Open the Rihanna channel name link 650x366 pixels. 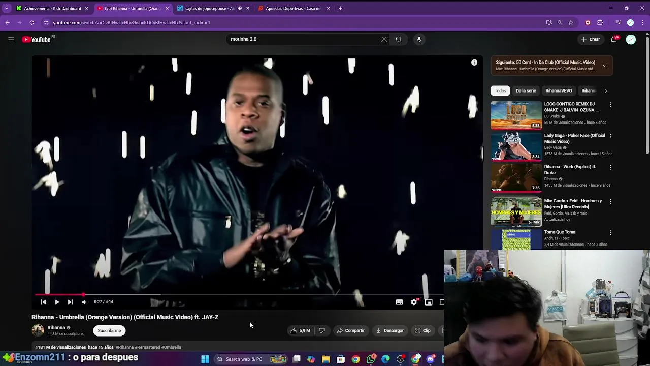pyautogui.click(x=56, y=328)
